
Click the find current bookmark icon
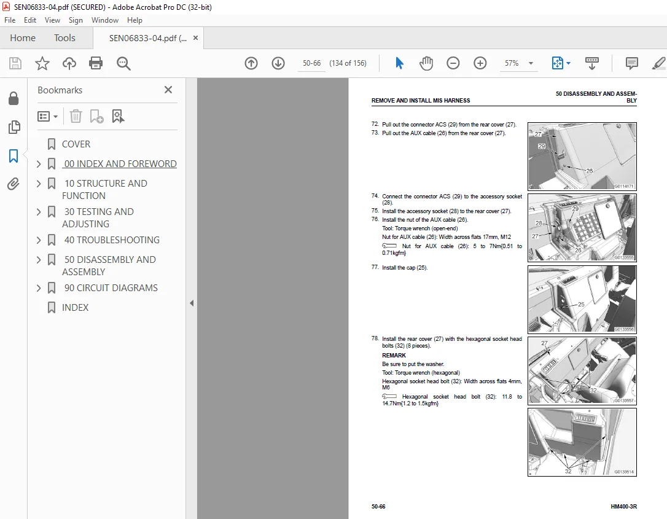point(118,116)
